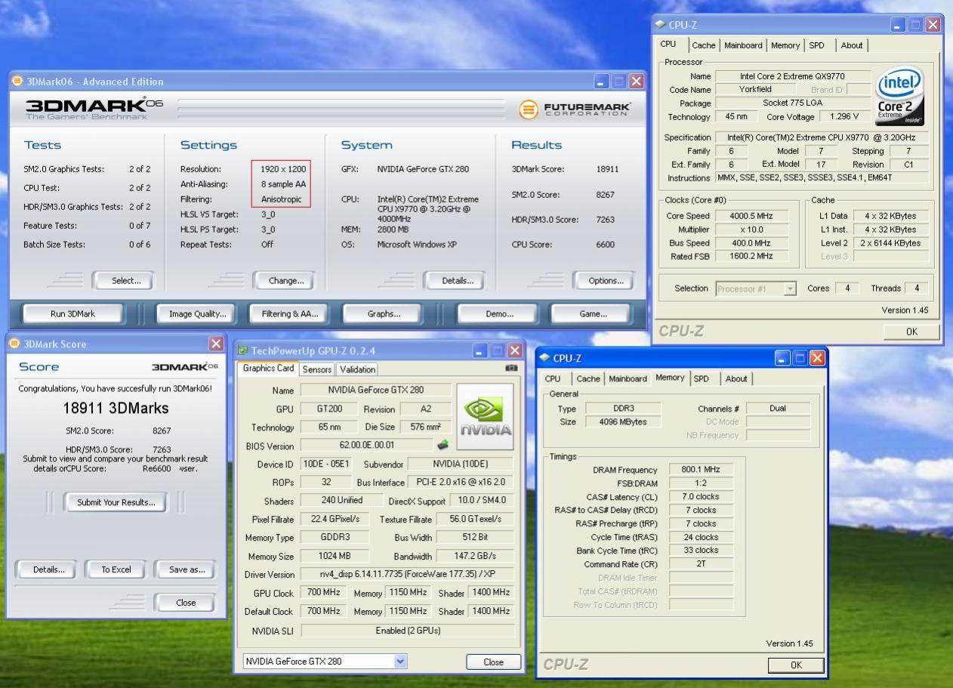Click the Instructions field in CPU-Z
The width and height of the screenshot is (953, 688).
click(x=822, y=178)
